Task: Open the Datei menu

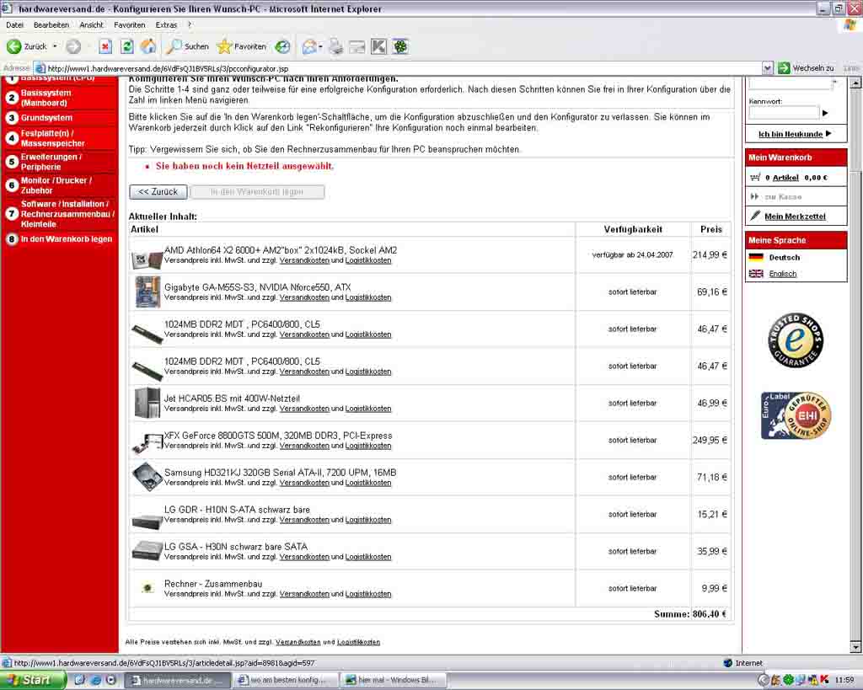Action: 15,24
